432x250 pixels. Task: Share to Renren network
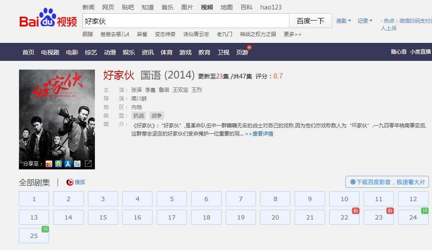(67, 164)
